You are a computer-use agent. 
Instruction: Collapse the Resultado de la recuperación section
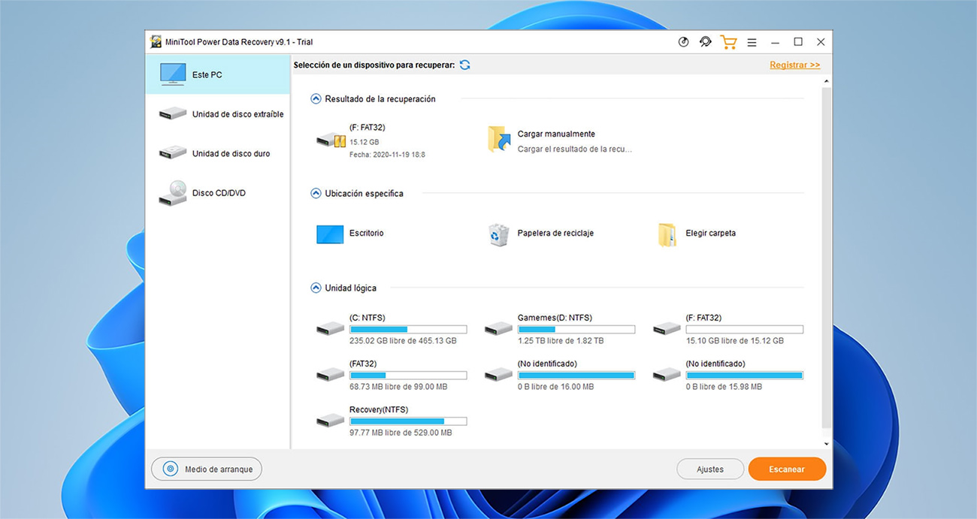(x=316, y=98)
